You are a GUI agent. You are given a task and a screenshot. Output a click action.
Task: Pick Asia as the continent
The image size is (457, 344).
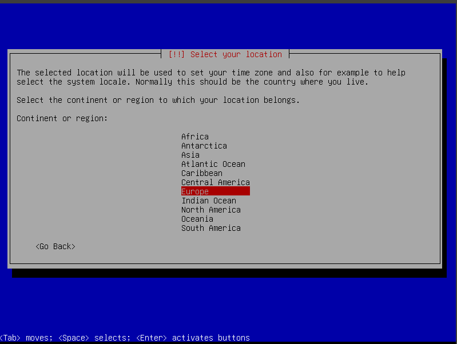coord(190,155)
